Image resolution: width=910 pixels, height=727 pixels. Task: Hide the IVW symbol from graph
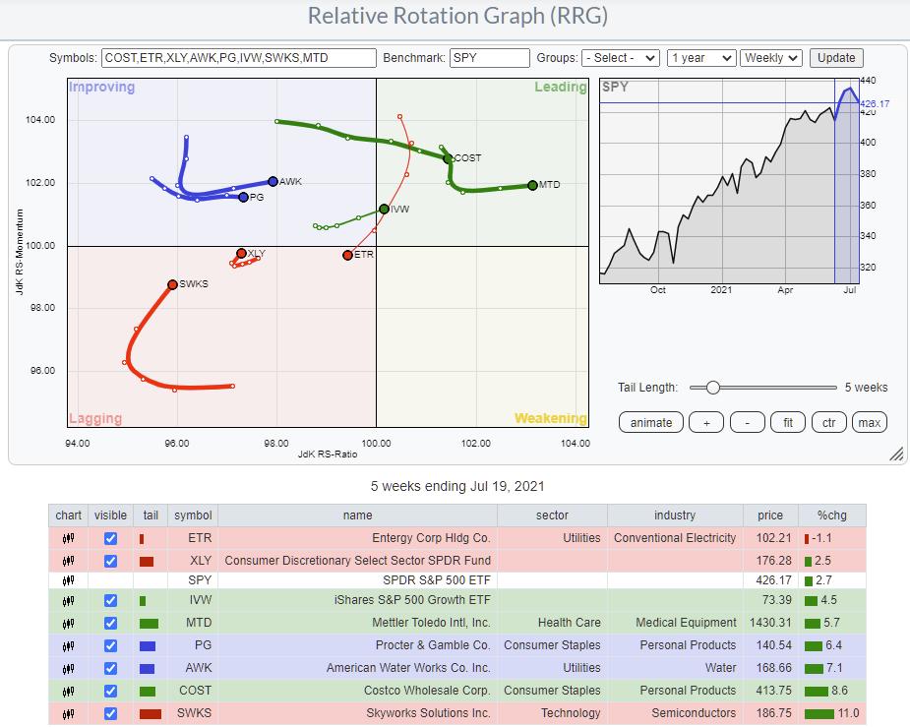[x=110, y=600]
